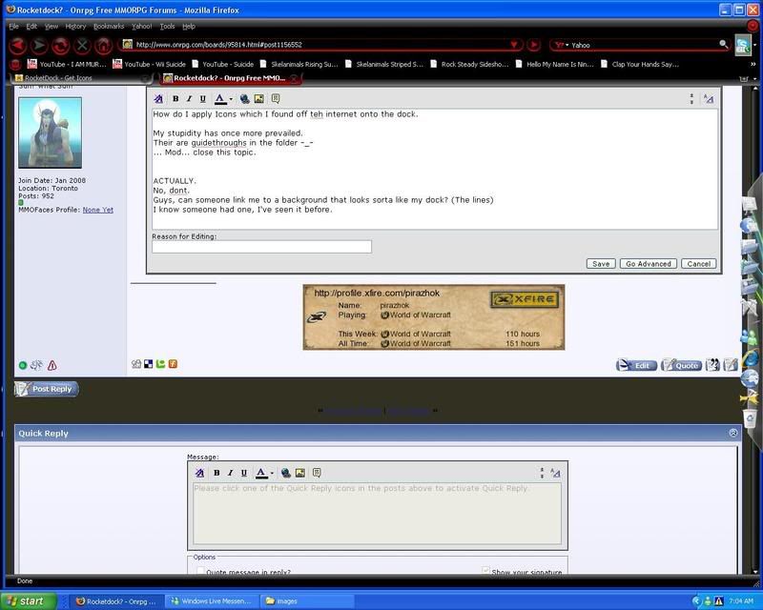Screen dimensions: 763x610
Task: Click the orange bookmark icon below the post
Action: (173, 364)
